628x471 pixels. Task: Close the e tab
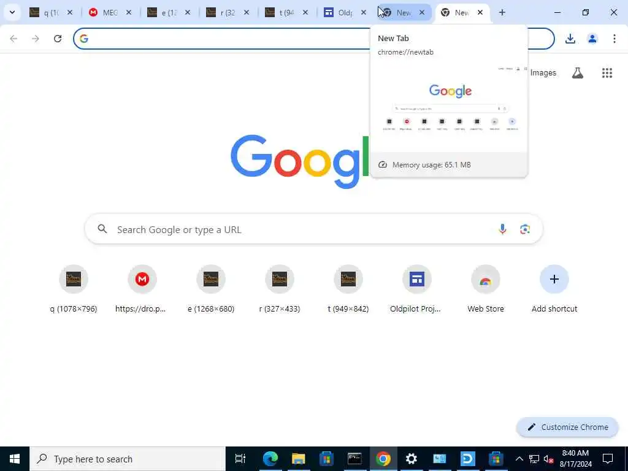coord(188,12)
